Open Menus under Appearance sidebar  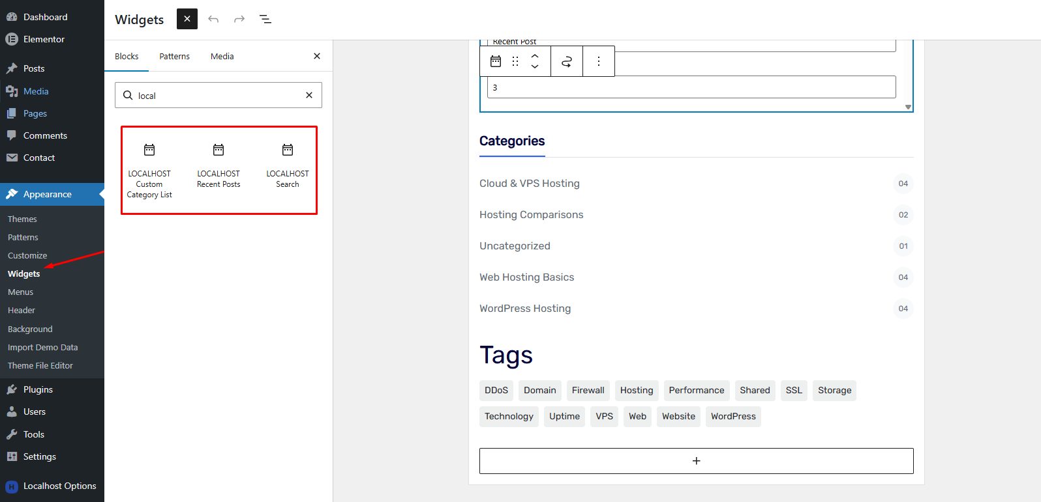(x=20, y=292)
